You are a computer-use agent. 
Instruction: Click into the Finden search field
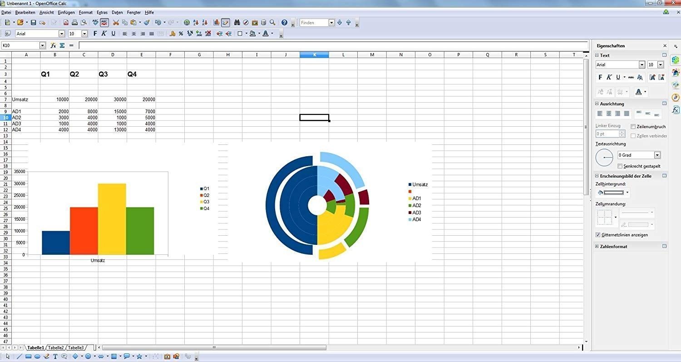[x=314, y=23]
